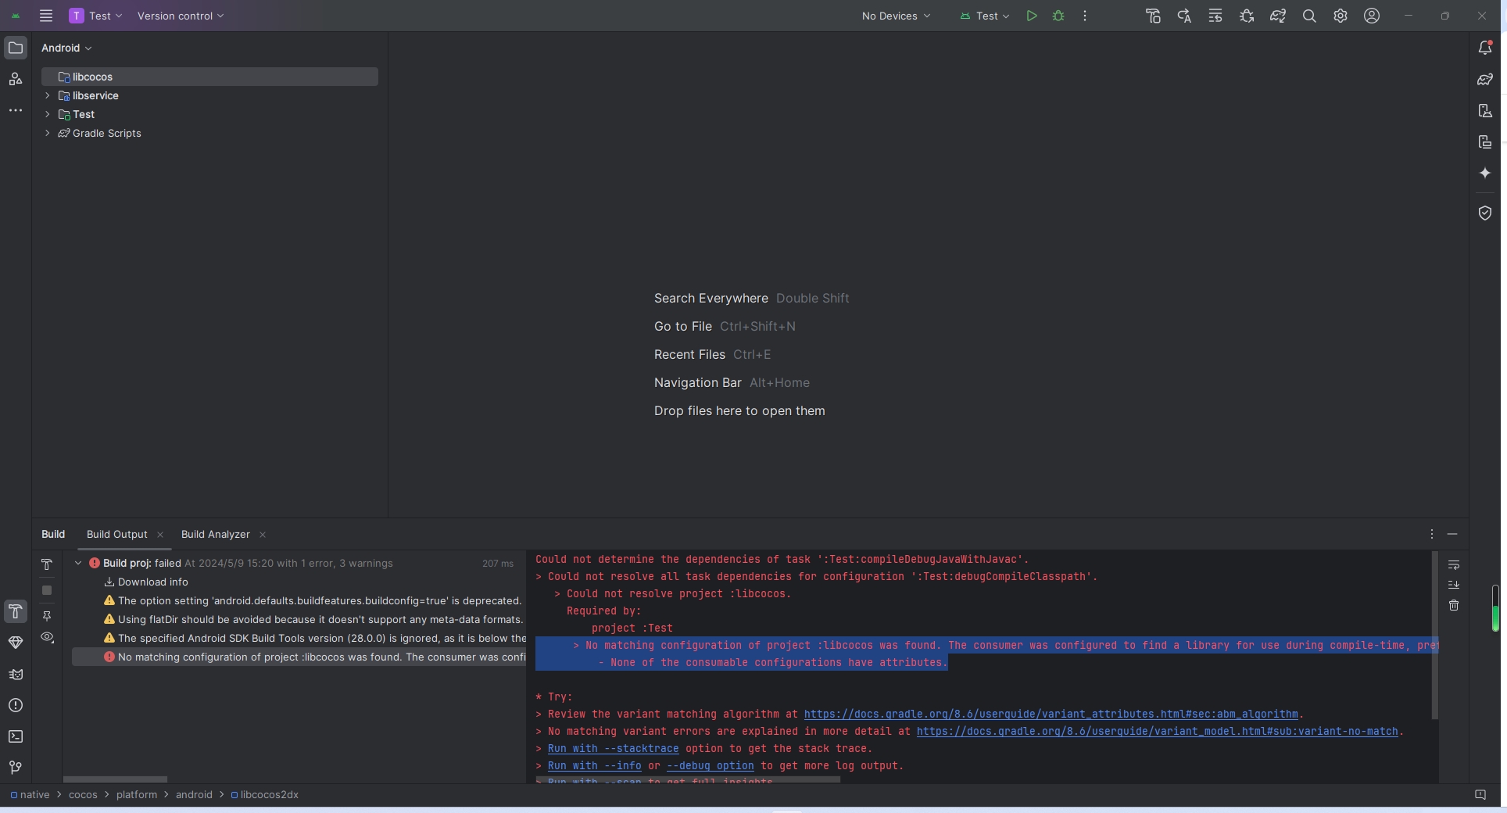Click the Build tool window hammer in left sidebar

point(16,611)
